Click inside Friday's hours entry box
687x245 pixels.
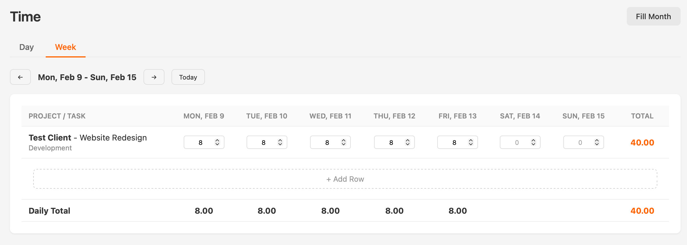tap(454, 142)
